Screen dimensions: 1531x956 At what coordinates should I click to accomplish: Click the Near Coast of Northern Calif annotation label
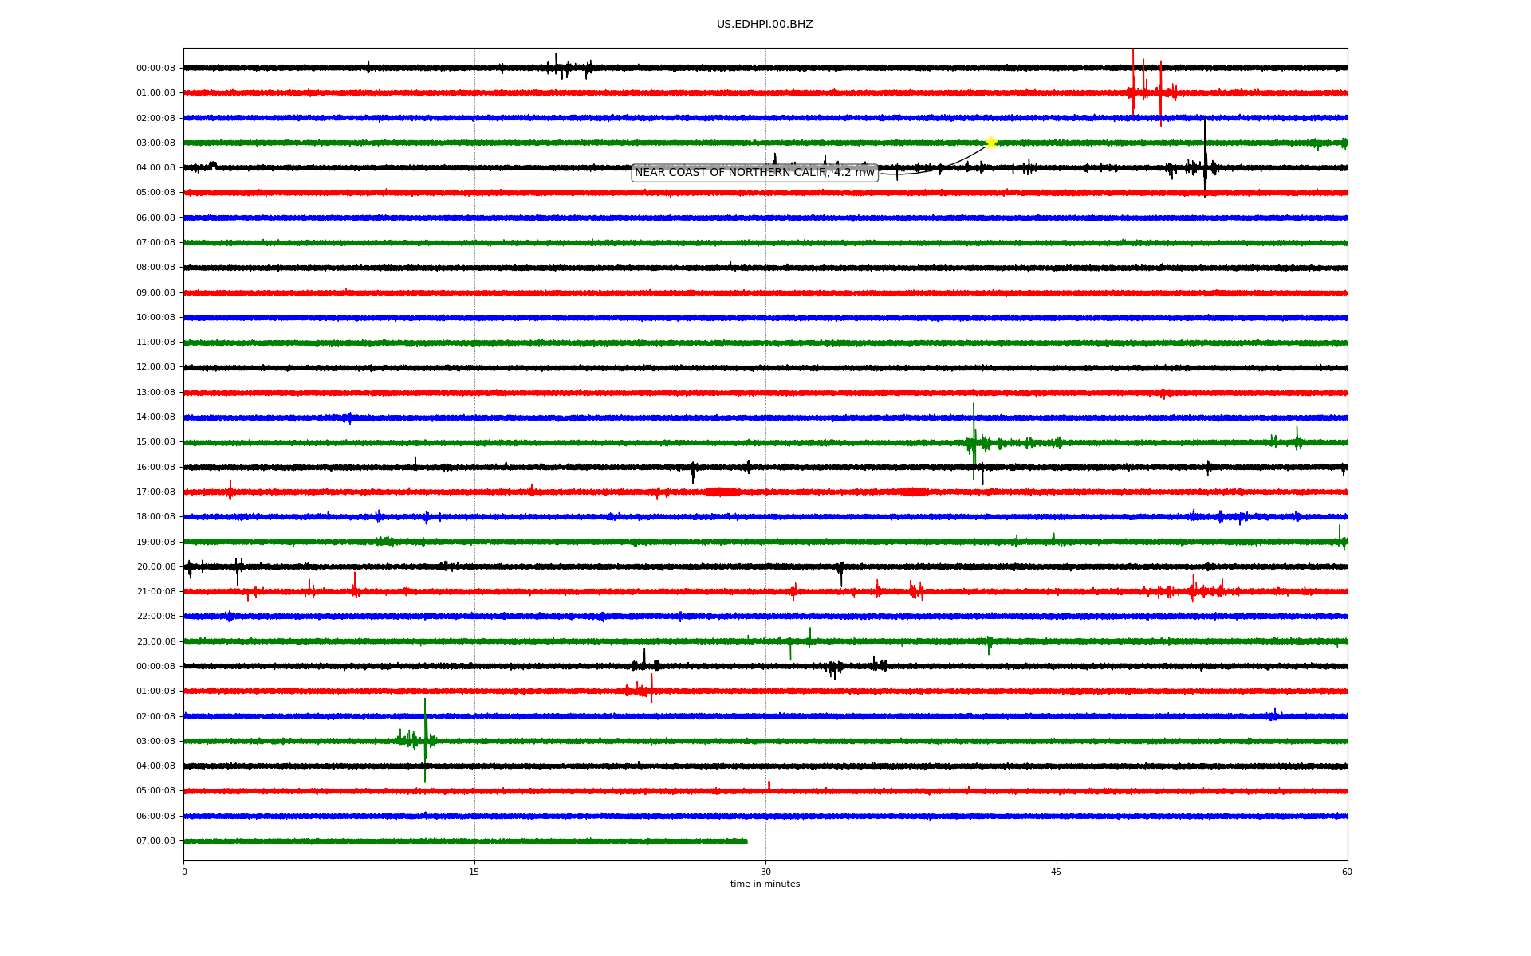tap(754, 173)
